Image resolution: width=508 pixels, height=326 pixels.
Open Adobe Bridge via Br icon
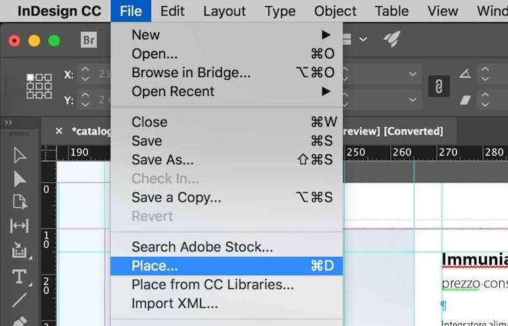[x=89, y=40]
